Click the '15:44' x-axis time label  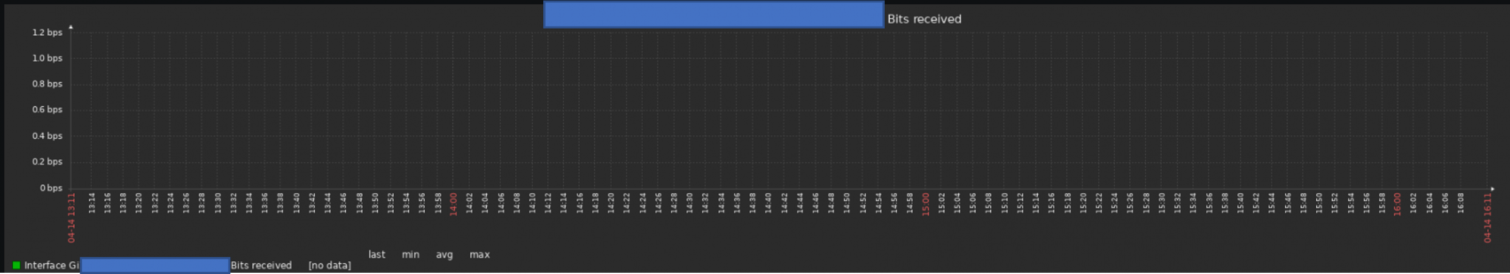[1271, 203]
